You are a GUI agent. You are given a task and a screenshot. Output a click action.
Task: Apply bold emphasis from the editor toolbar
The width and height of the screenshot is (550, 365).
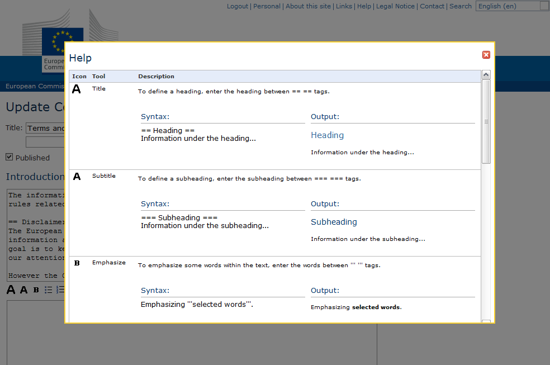point(36,290)
